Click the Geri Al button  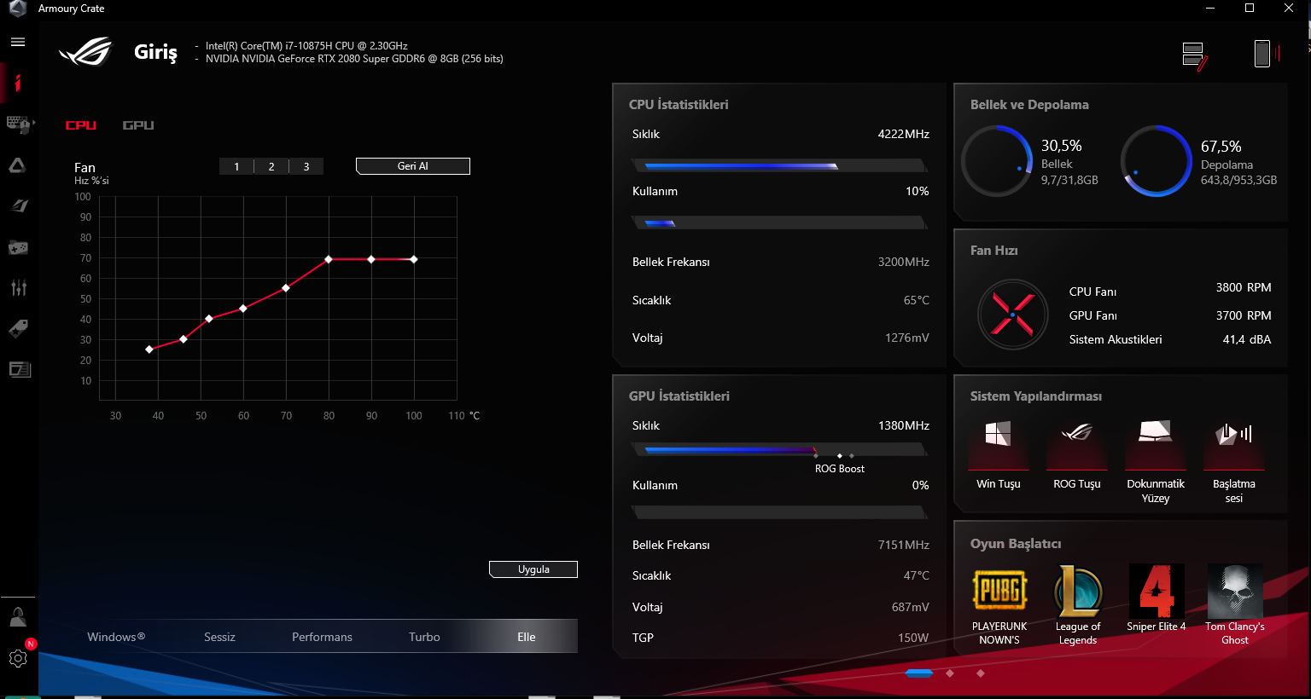pos(413,166)
